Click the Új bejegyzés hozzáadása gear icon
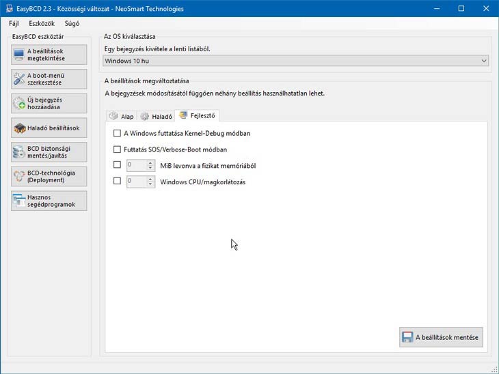Viewport: 499px width, 374px height. pyautogui.click(x=19, y=104)
